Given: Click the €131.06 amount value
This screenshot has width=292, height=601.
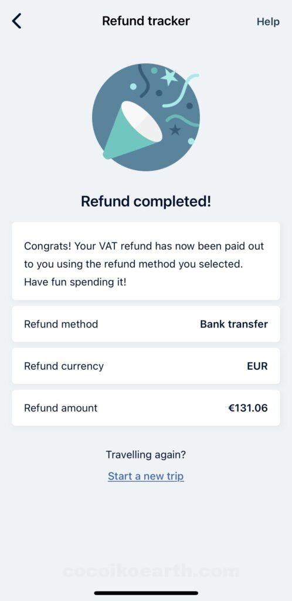Looking at the screenshot, I should [247, 408].
